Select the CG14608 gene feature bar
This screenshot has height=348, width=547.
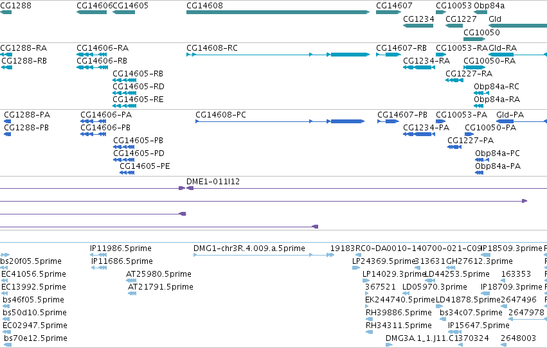coord(278,12)
